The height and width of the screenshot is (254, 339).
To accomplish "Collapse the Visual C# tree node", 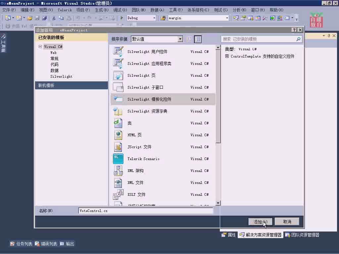I will coord(40,46).
